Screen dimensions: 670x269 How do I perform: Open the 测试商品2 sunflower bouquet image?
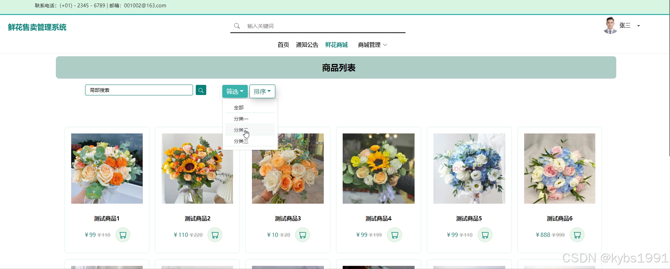pos(197,168)
